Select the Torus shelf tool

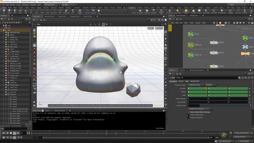coord(20,11)
